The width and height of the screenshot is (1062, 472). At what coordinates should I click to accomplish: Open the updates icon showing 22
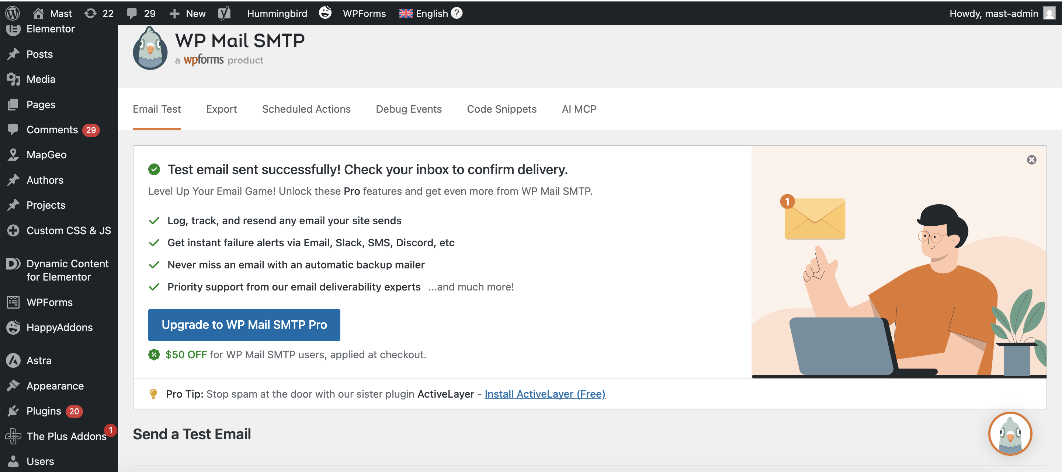pos(99,13)
